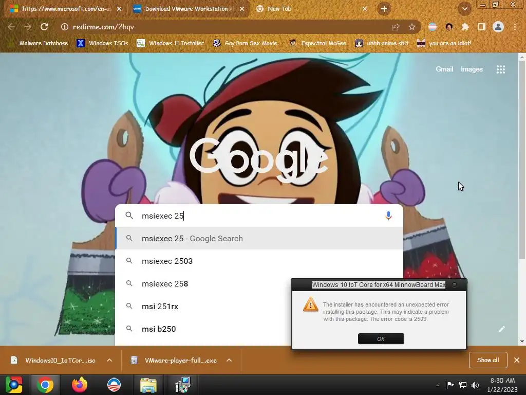
Task: Open the clock showing 8:30 AM
Action: tap(502, 385)
